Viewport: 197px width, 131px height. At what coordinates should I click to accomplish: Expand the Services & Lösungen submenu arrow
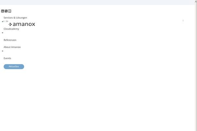(3, 22)
